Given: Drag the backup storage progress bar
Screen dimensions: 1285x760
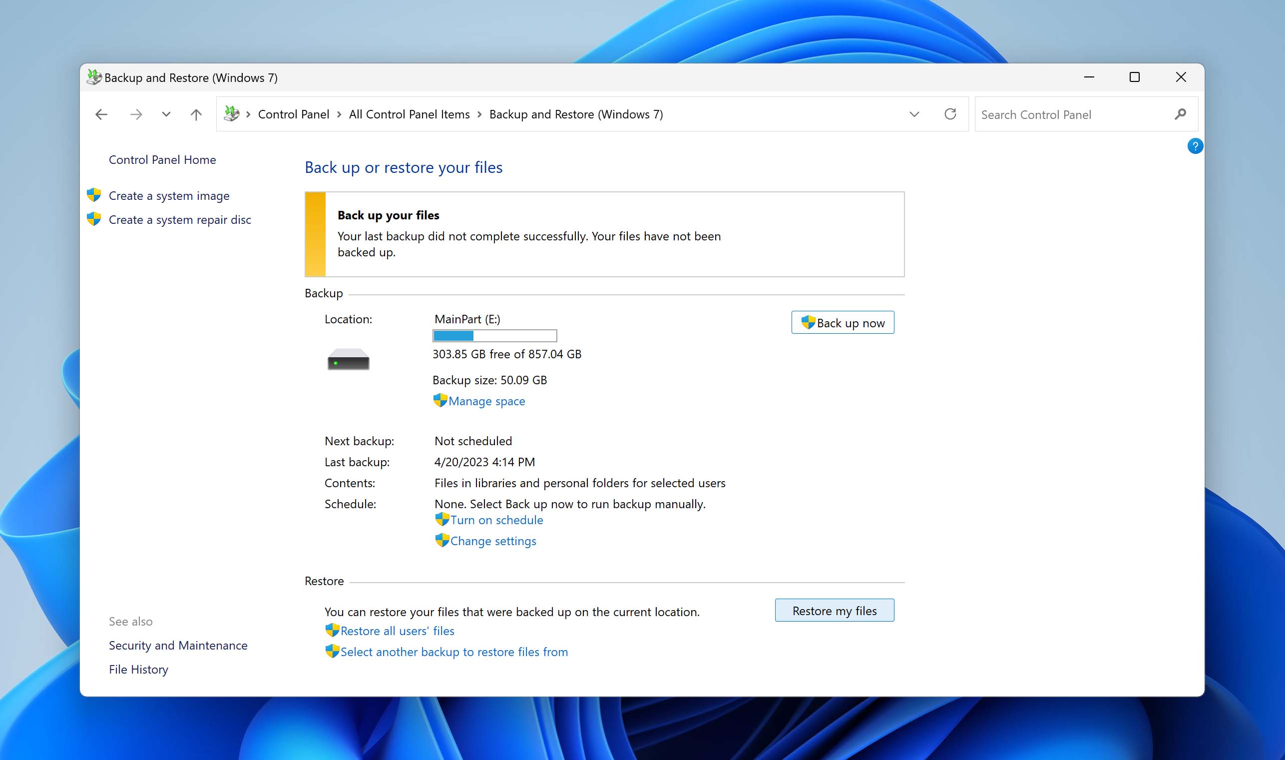Looking at the screenshot, I should coord(494,335).
